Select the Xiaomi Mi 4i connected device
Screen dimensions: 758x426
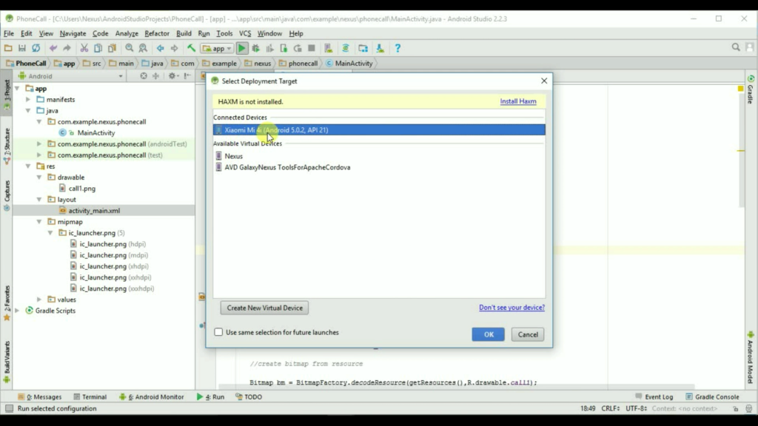click(x=379, y=130)
